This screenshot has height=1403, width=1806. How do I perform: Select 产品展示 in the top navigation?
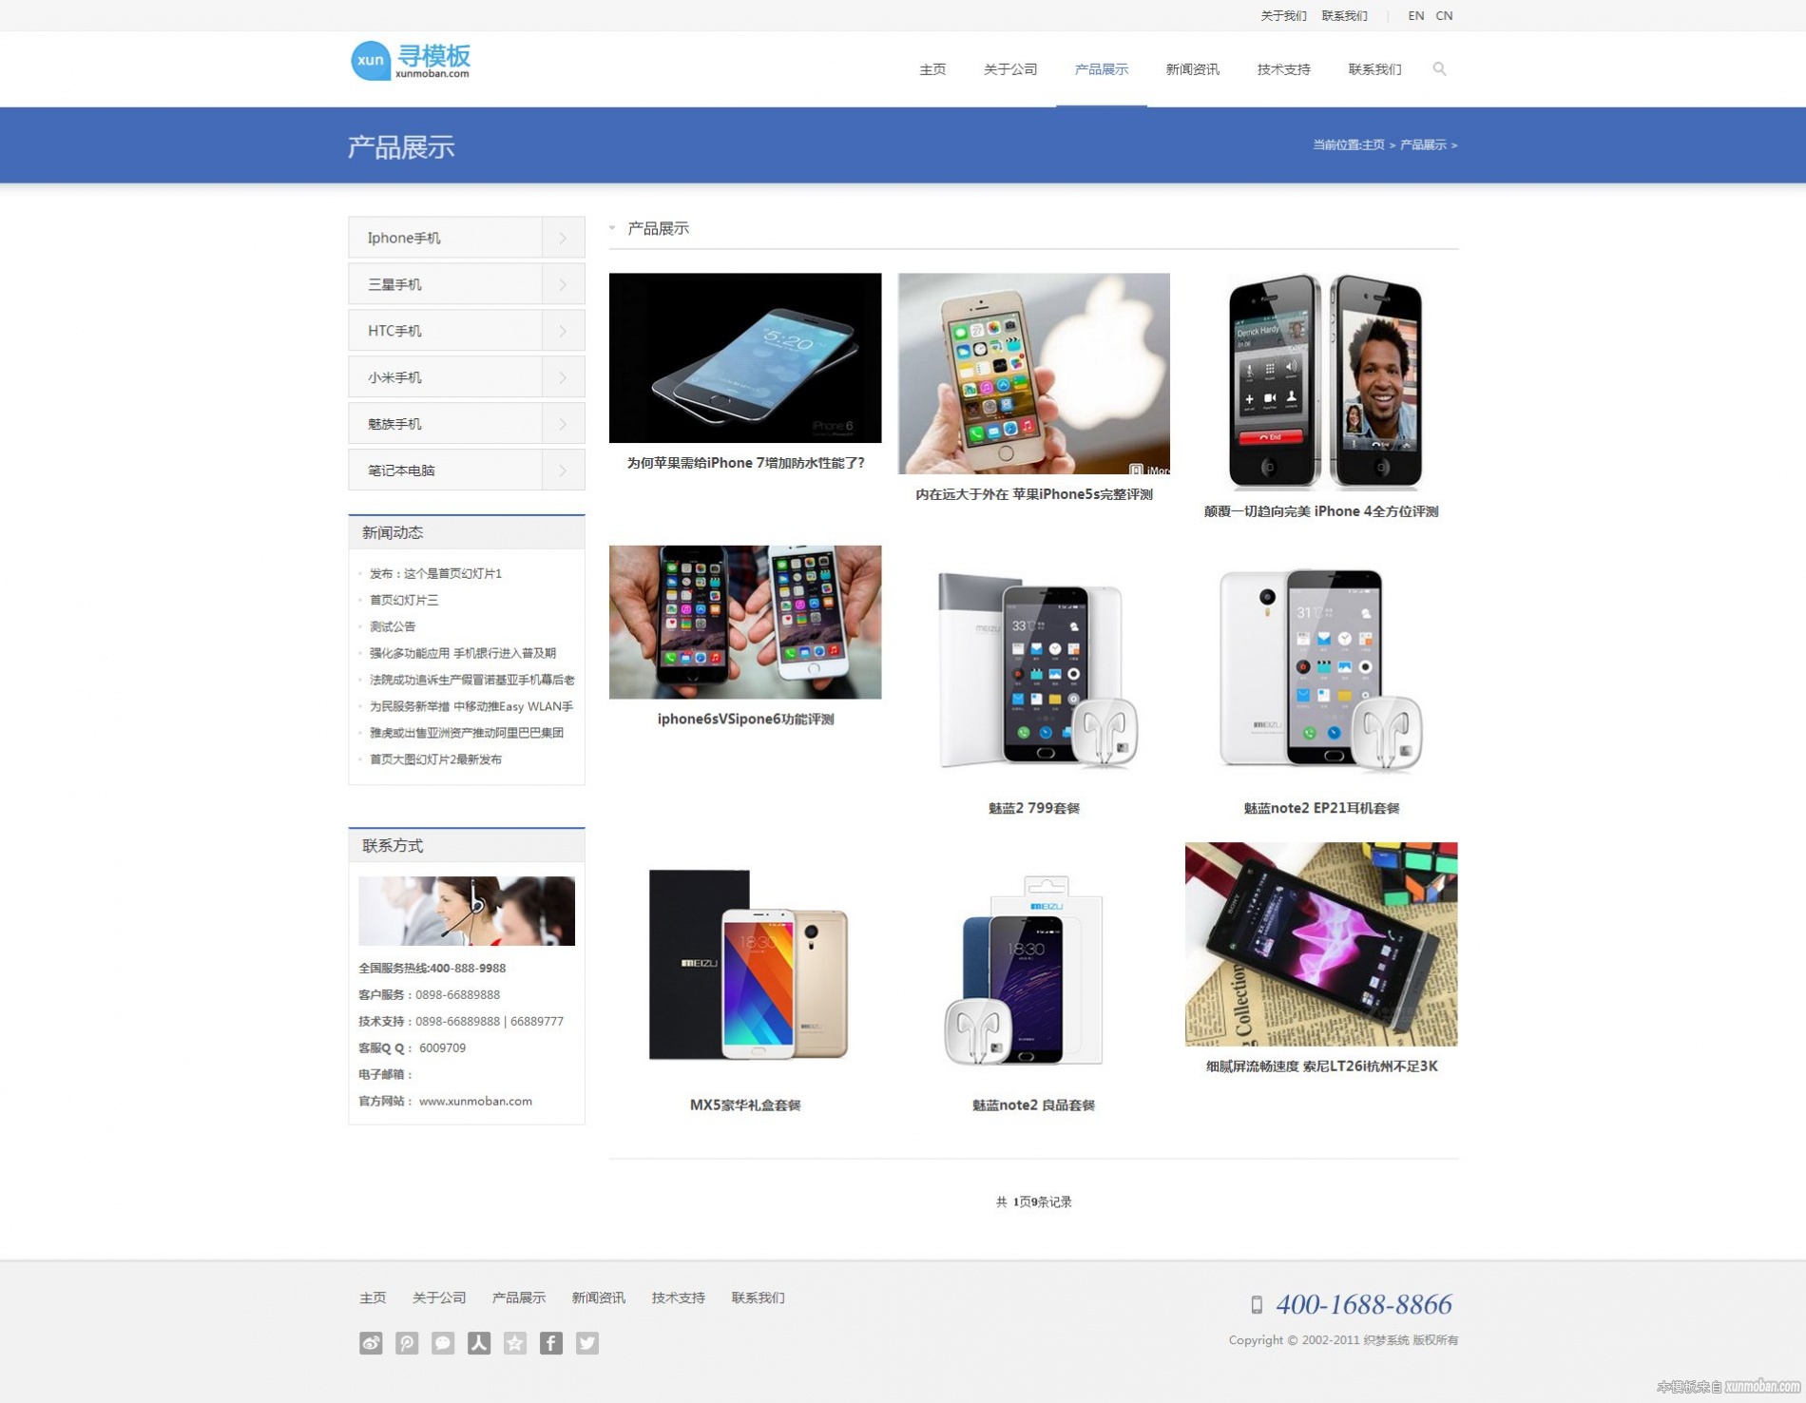coord(1101,69)
